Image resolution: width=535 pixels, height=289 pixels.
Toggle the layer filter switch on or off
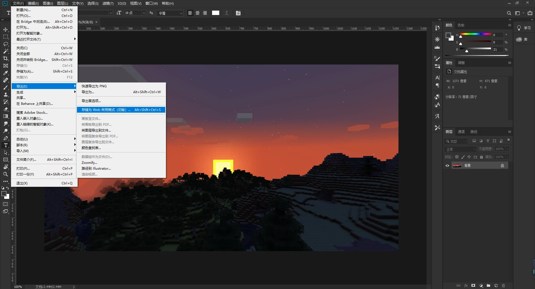(508, 140)
